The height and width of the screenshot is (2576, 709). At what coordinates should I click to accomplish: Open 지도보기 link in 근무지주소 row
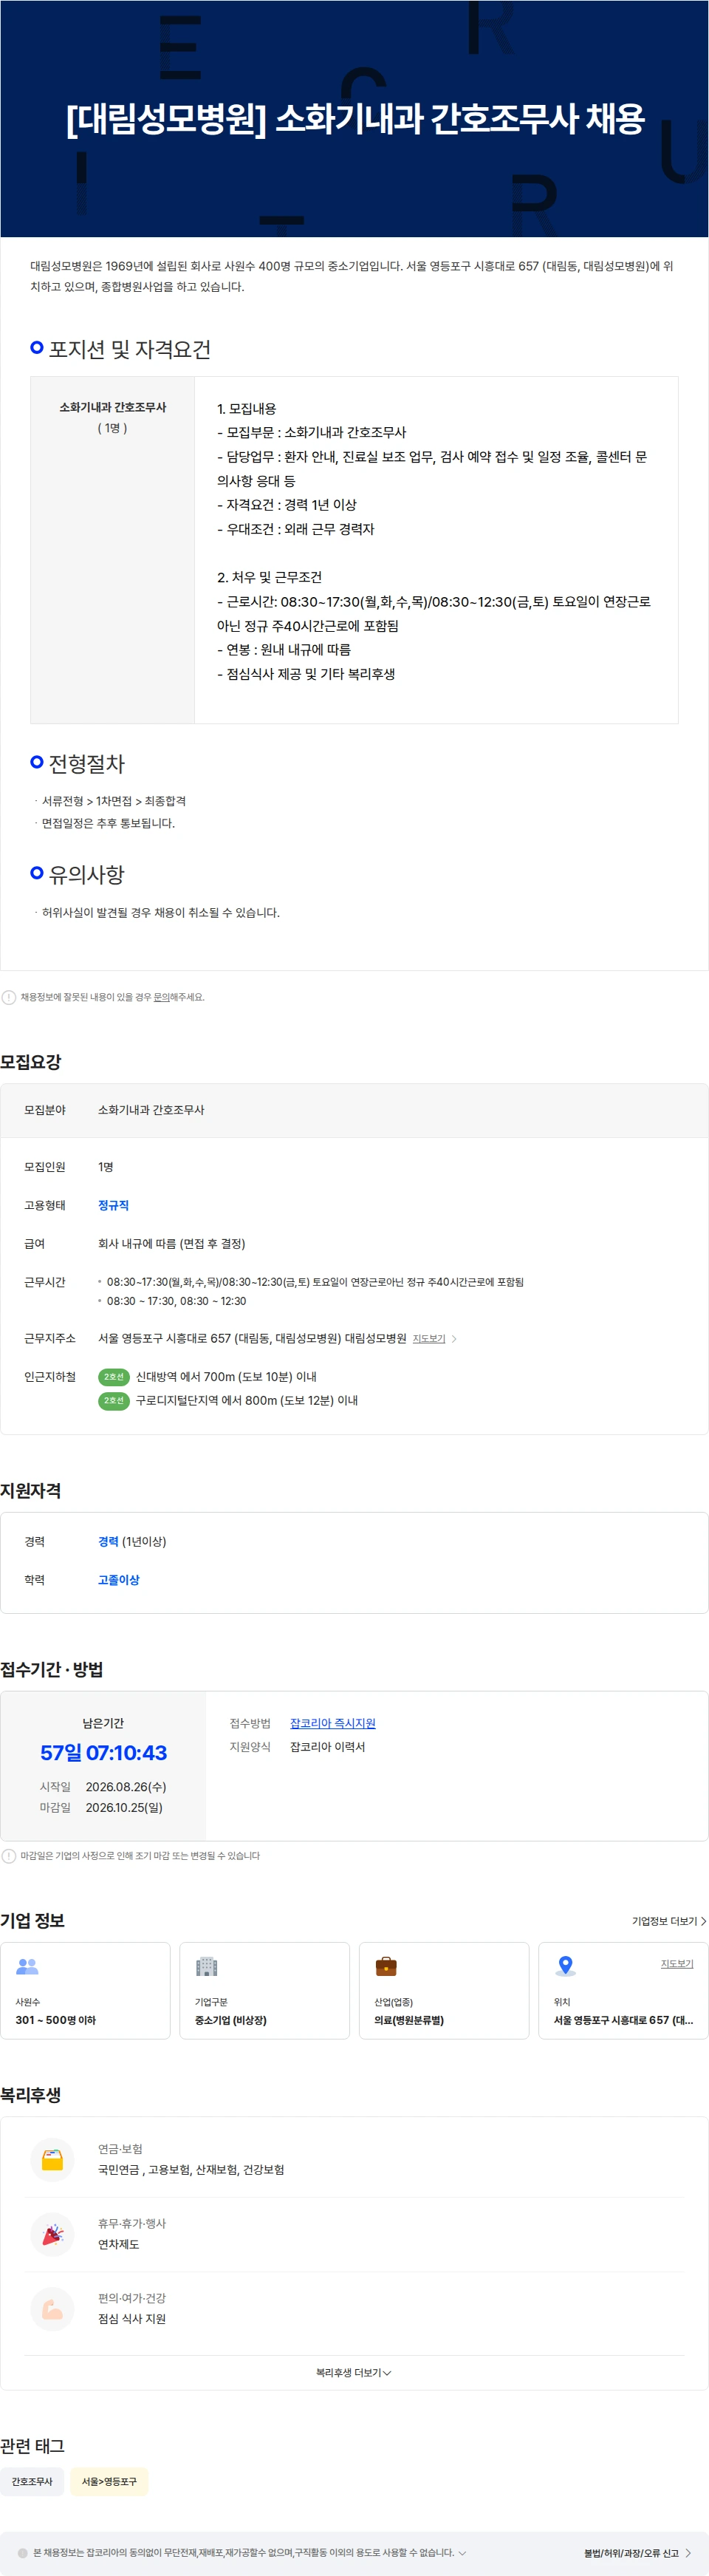tap(429, 1339)
